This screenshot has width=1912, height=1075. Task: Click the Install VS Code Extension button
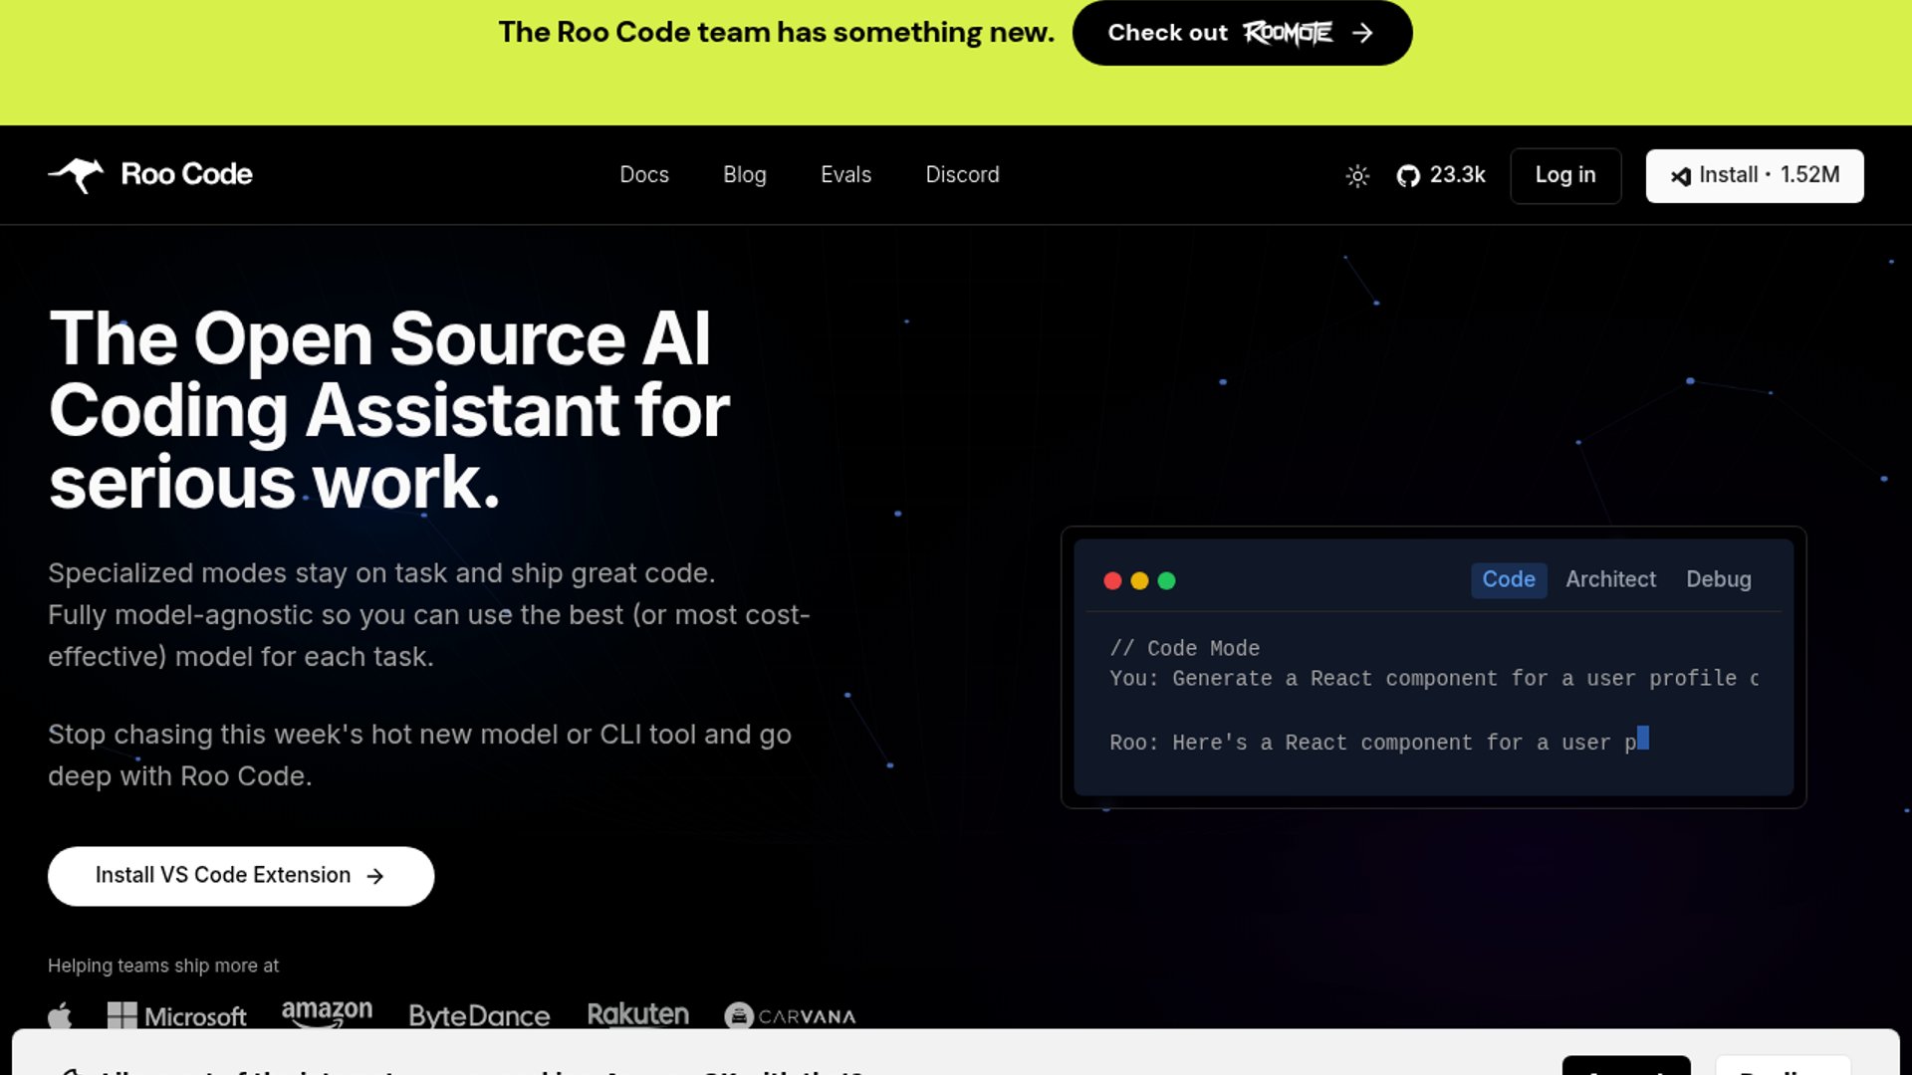click(240, 876)
